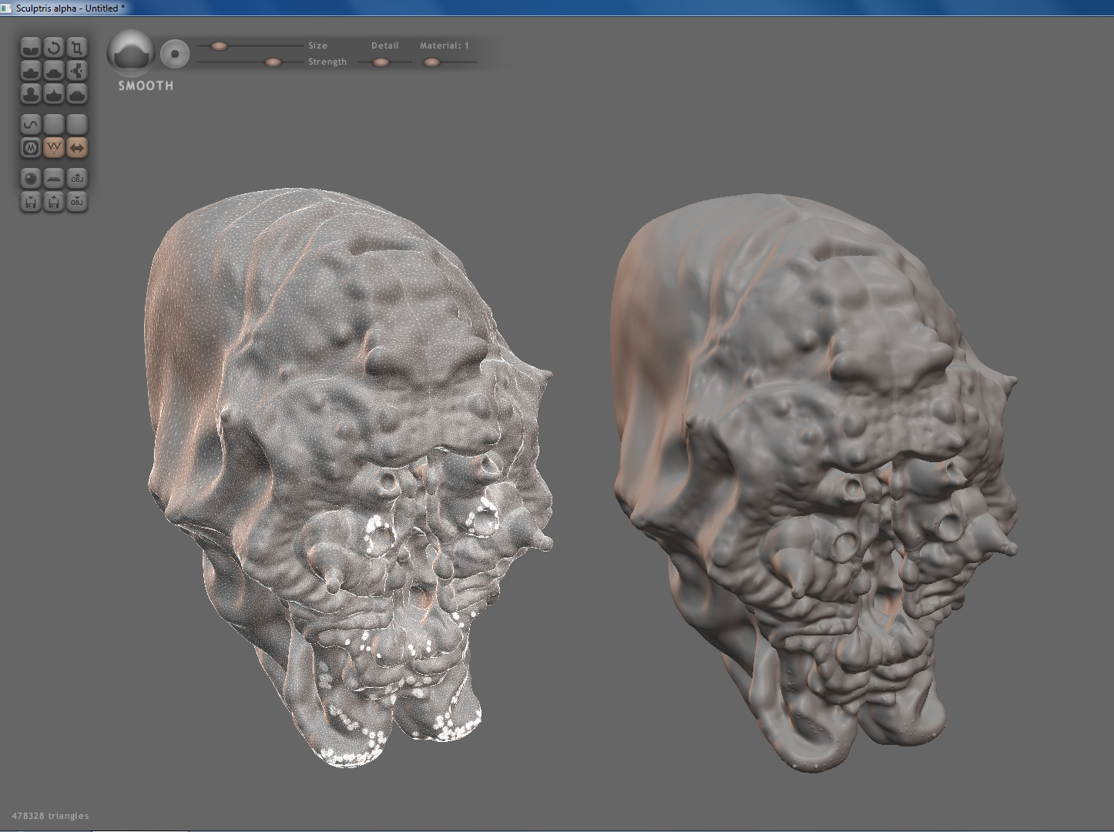Toggle symmetry with the double-arrow button
Image resolution: width=1114 pixels, height=832 pixels.
click(77, 147)
